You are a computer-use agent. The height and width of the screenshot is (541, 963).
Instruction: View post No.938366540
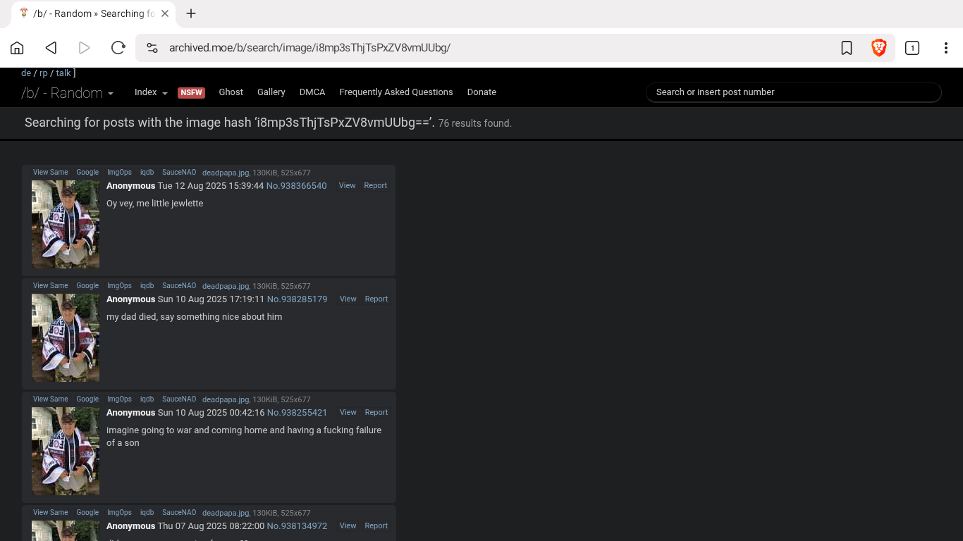coord(347,186)
